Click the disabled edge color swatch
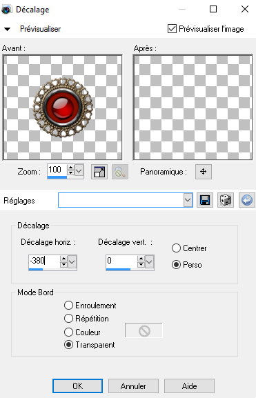Screen dimensions: 256x398 (x=144, y=330)
